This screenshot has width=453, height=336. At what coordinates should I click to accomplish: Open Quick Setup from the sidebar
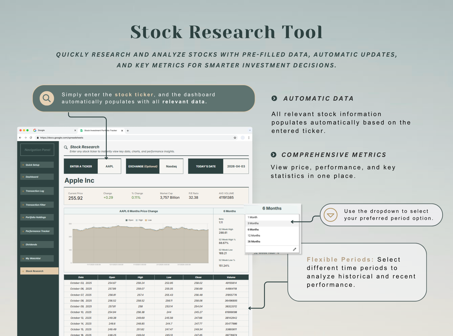click(x=37, y=165)
